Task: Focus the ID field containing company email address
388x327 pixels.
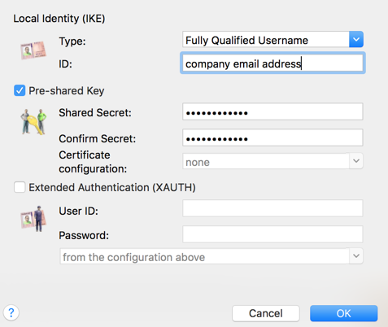Action: coord(272,63)
